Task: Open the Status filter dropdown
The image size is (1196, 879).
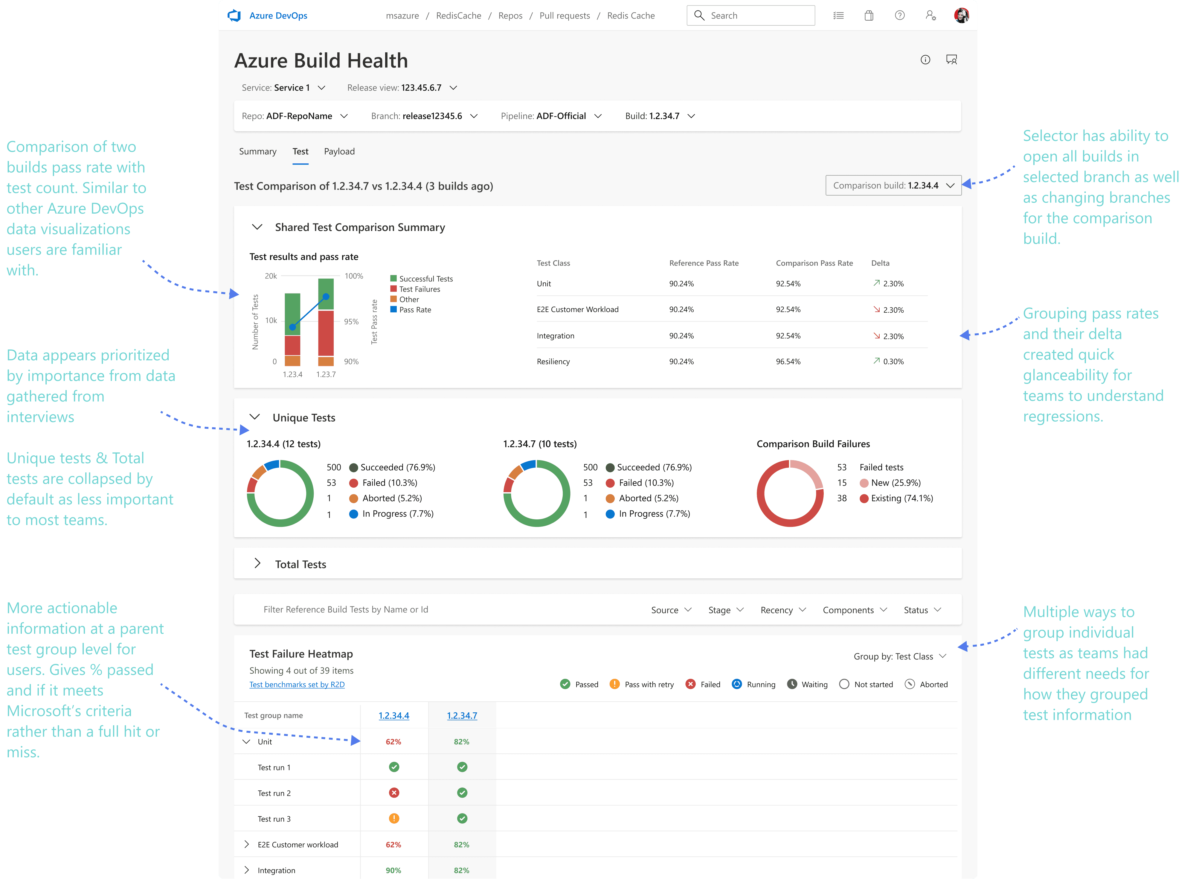Action: [x=922, y=610]
